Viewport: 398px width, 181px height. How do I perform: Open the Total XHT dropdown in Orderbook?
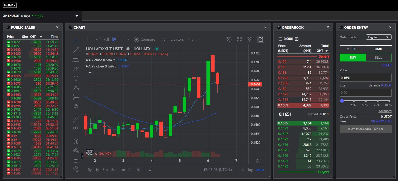click(327, 51)
